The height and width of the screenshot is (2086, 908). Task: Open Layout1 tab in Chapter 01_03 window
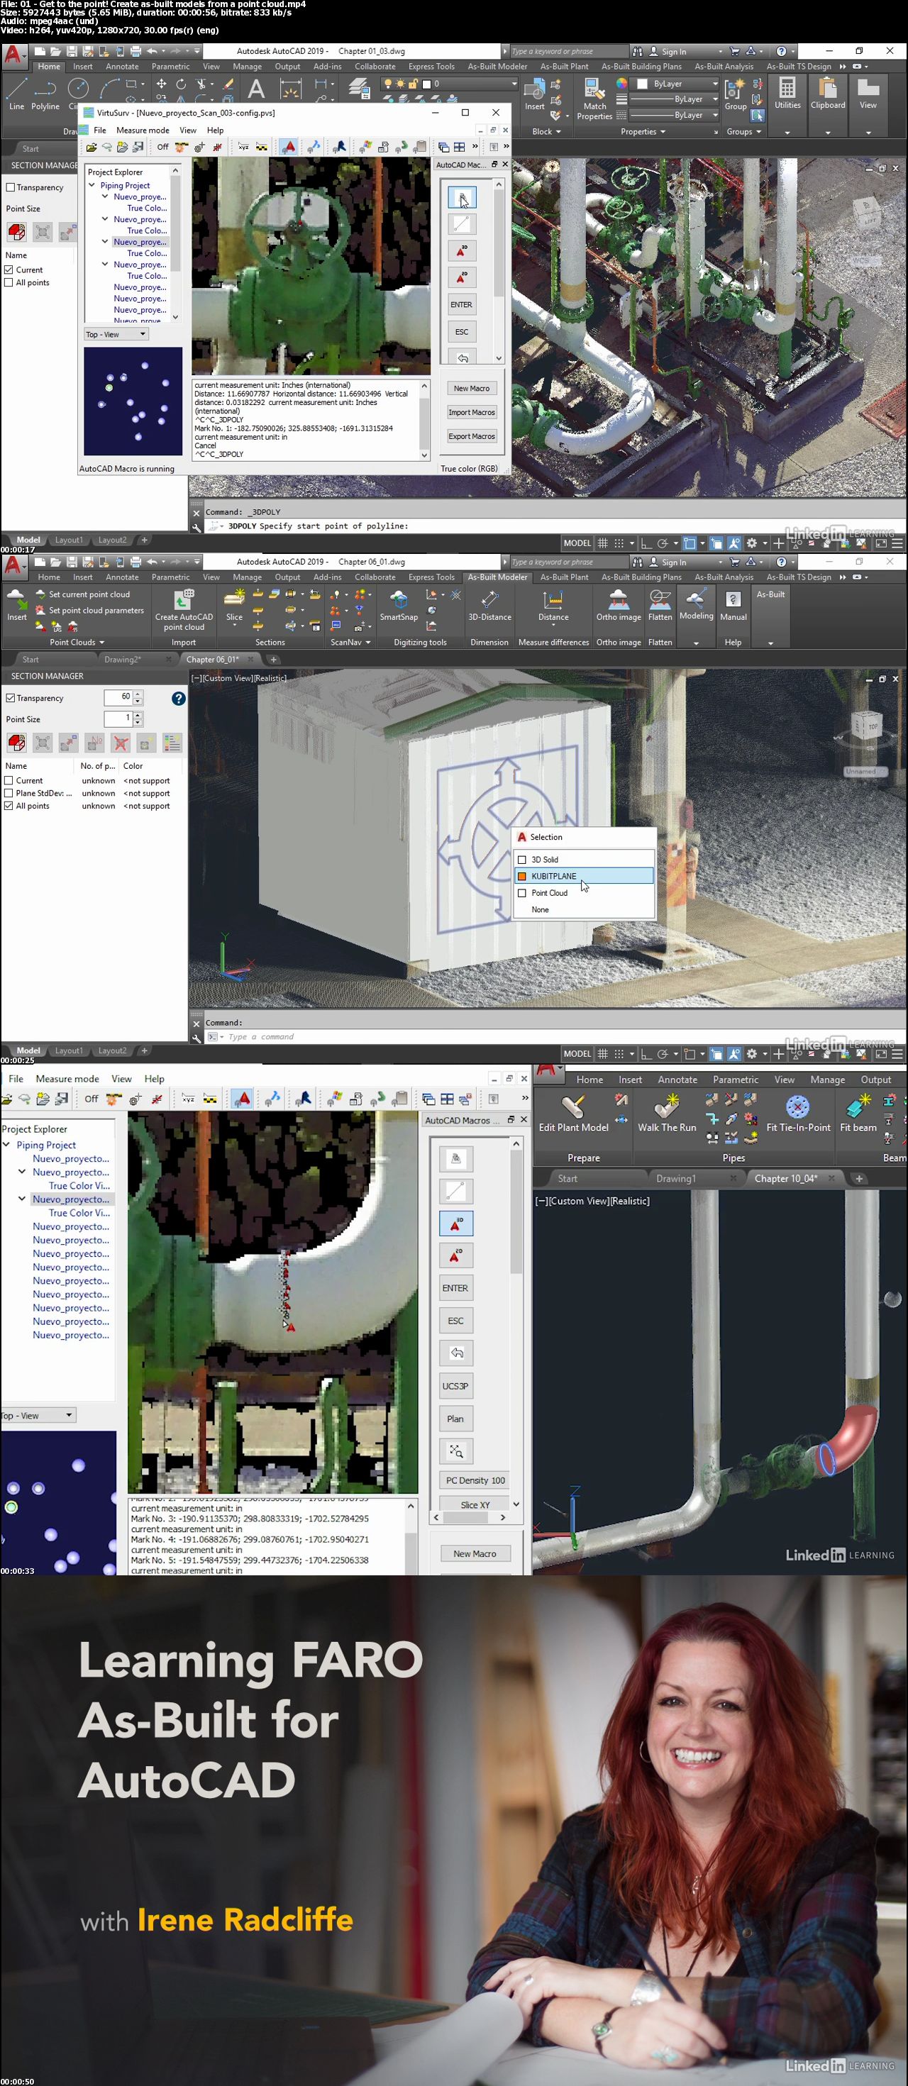click(x=68, y=540)
